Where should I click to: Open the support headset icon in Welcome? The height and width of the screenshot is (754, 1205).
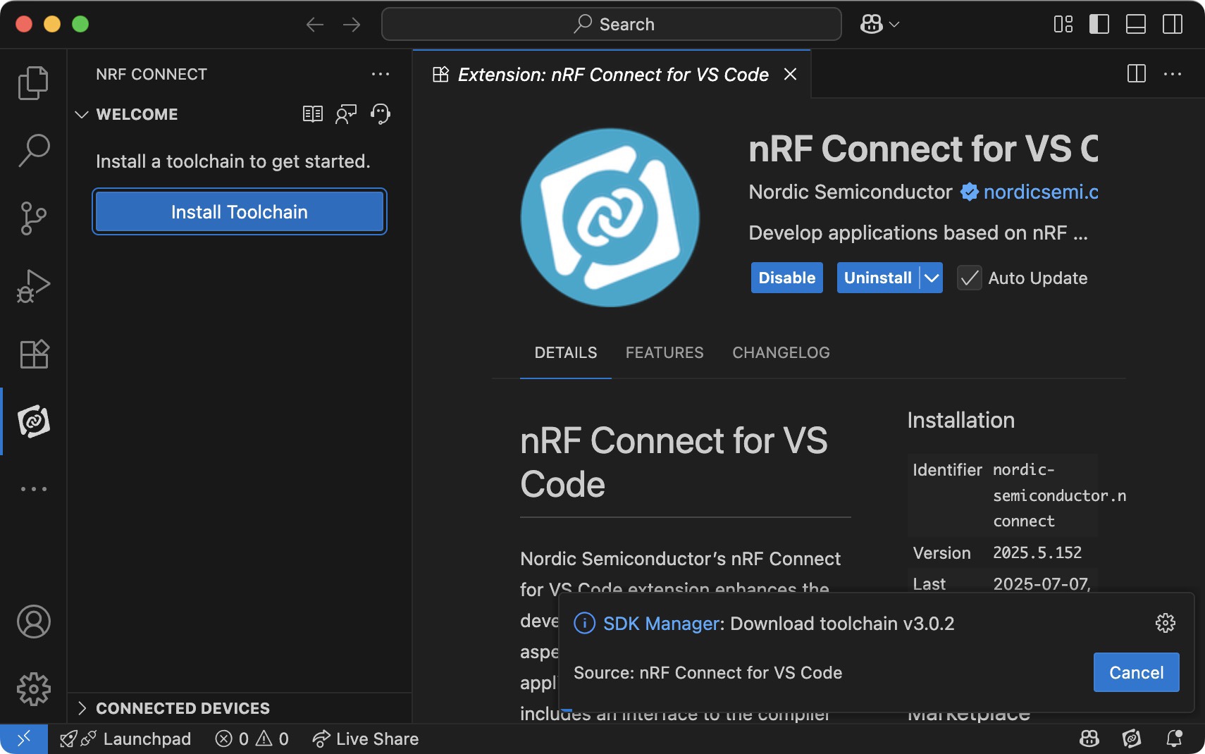pyautogui.click(x=381, y=114)
